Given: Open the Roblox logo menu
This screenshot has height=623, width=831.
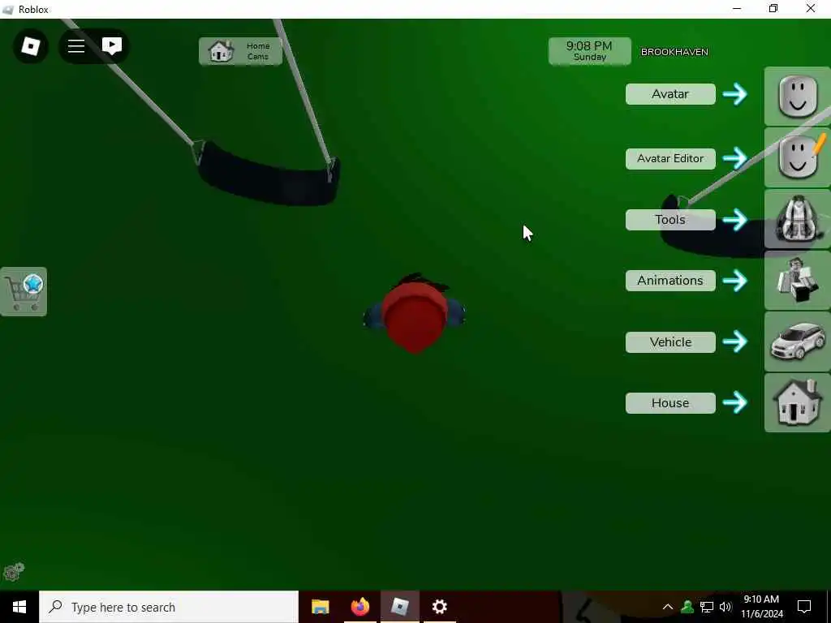Looking at the screenshot, I should pyautogui.click(x=31, y=46).
